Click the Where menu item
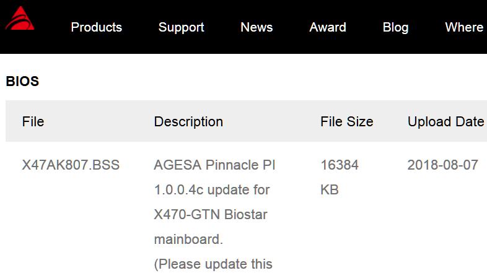 (x=464, y=27)
